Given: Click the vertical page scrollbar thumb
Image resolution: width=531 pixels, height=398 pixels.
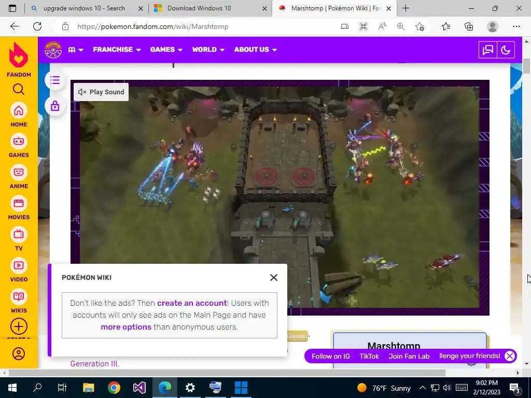Looking at the screenshot, I should pos(526,66).
